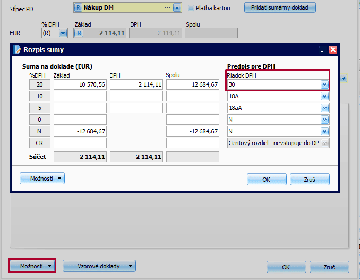Expand the 18aA Riadok DPH dropdown
Screen dimensions: 360x280
click(x=324, y=108)
